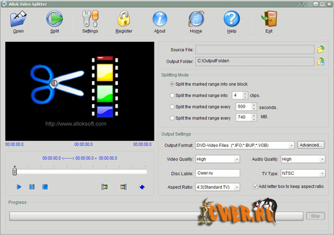
Task: Start splitting with the Split icon
Action: (x=54, y=19)
